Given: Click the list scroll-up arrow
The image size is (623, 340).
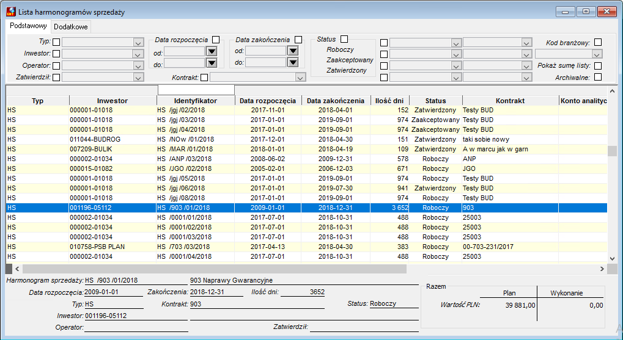Looking at the screenshot, I should (612, 91).
